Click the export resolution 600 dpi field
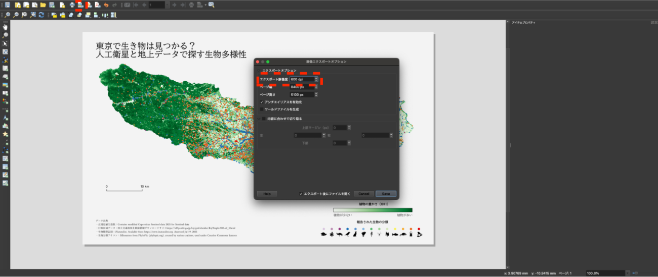 pos(302,79)
